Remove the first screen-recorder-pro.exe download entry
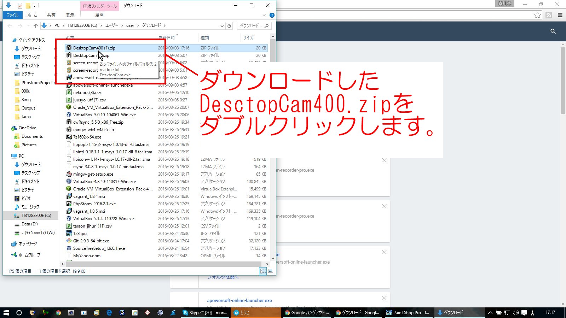566x318 pixels. click(384, 160)
